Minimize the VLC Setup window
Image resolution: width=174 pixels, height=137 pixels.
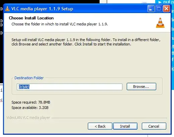tap(151, 9)
